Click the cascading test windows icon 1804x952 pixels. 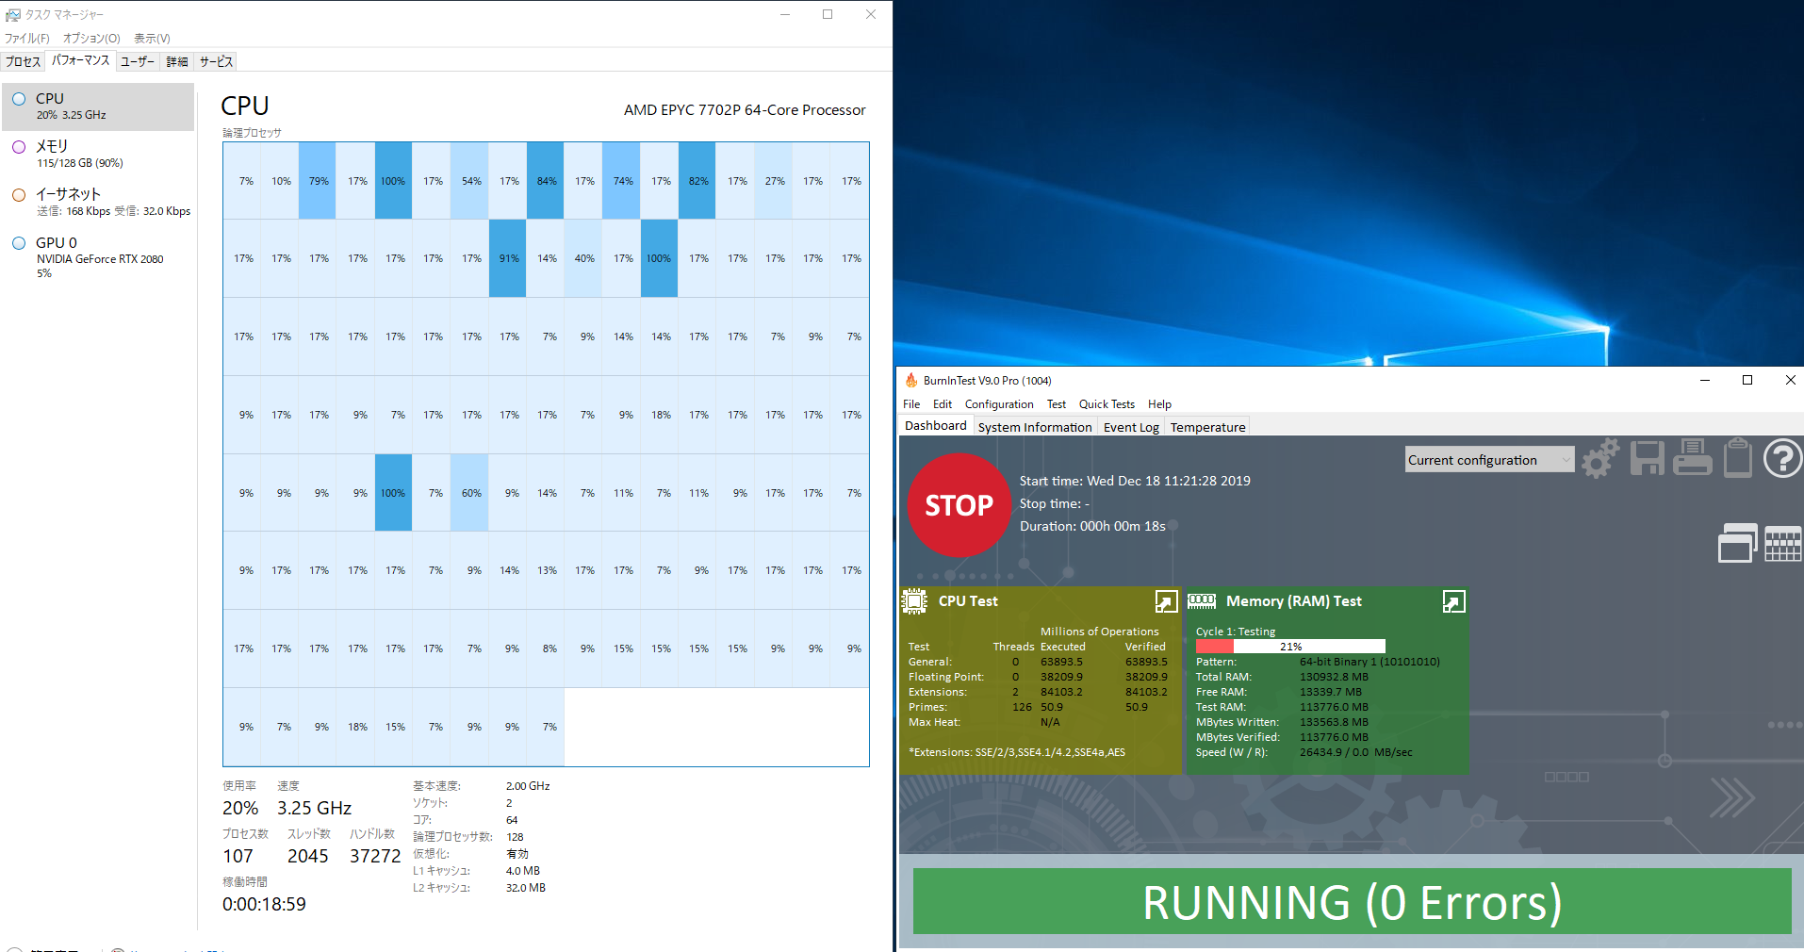click(1738, 543)
